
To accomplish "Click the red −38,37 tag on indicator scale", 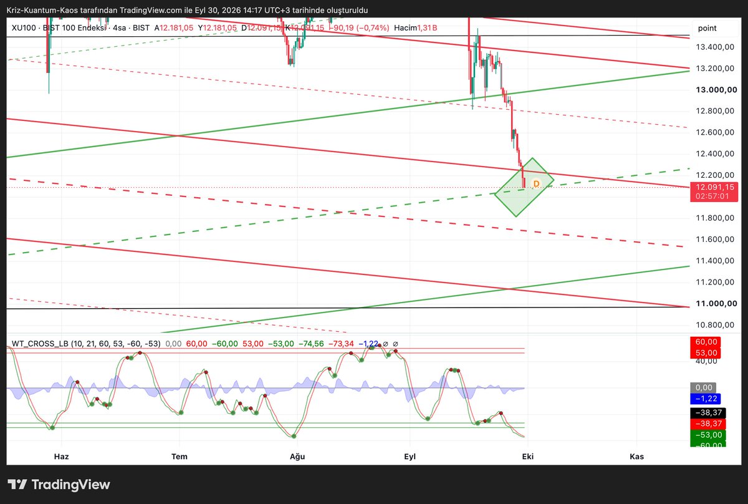I will [x=709, y=424].
